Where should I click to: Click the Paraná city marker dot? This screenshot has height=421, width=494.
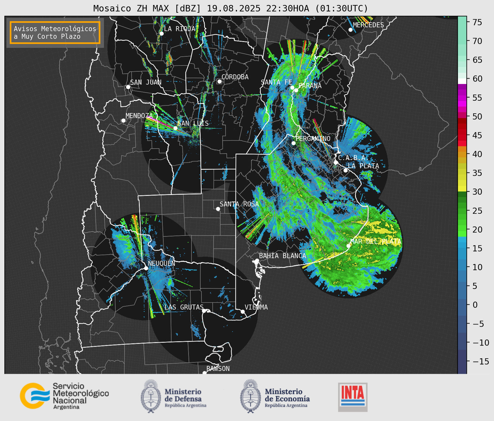coord(296,90)
